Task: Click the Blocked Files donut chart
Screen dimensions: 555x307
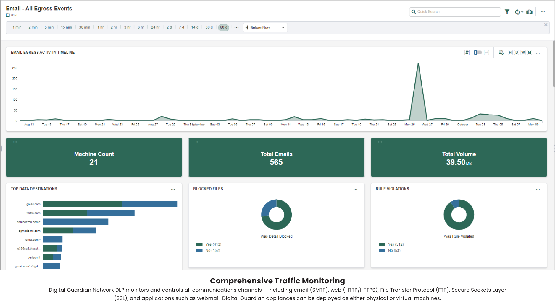Action: 277,215
